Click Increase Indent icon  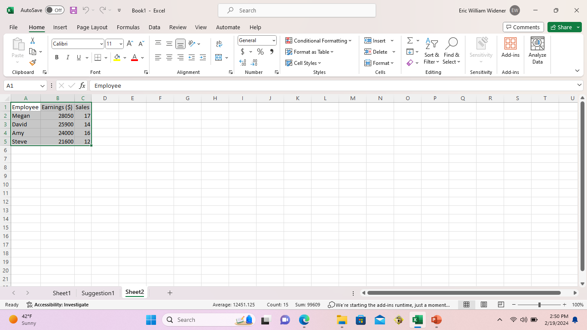[x=203, y=57]
